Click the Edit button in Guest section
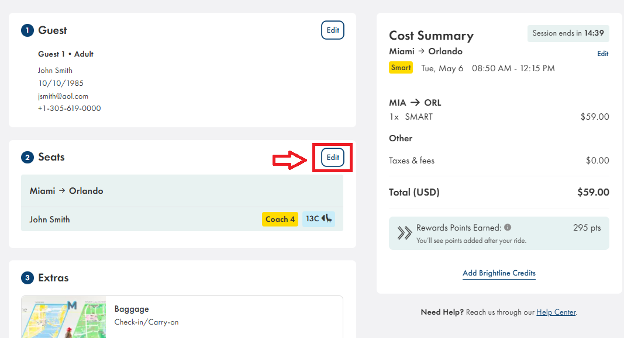 tap(332, 30)
